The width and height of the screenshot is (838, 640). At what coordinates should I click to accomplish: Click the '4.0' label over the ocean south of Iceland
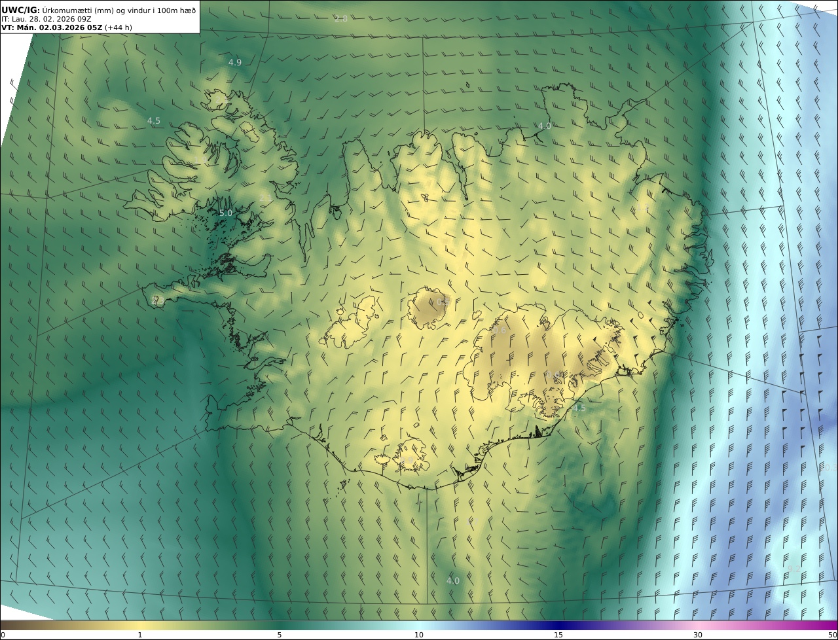pyautogui.click(x=453, y=580)
